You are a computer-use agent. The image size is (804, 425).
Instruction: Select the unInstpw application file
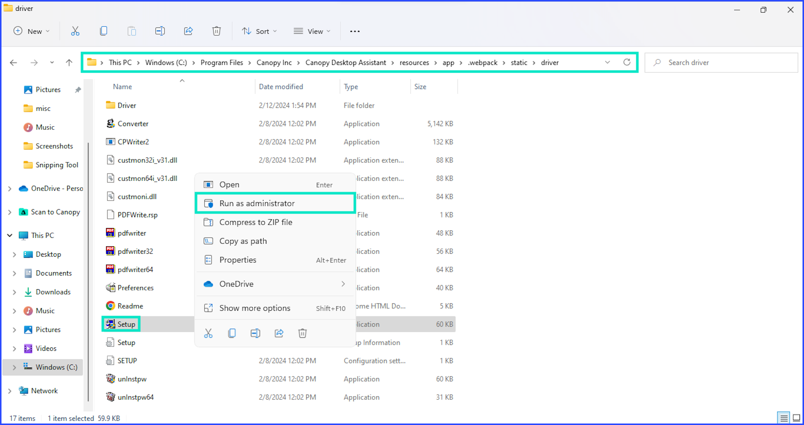coord(132,379)
